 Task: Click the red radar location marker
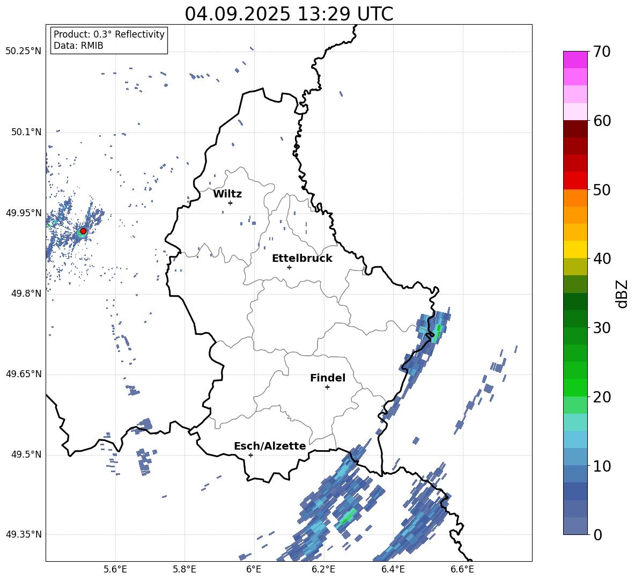coord(83,231)
